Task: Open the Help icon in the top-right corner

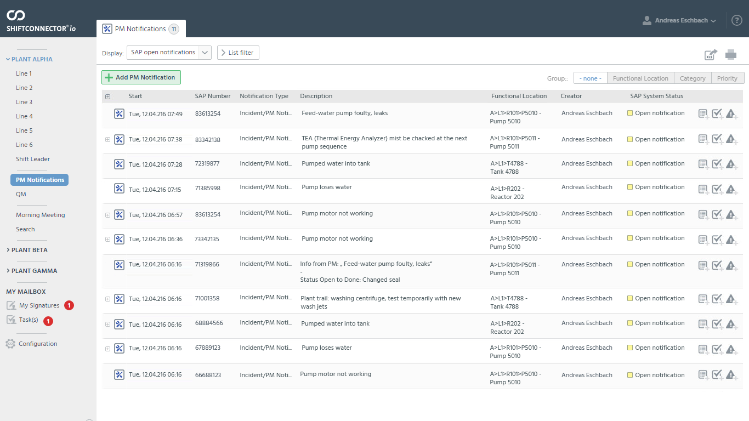Action: click(x=736, y=20)
